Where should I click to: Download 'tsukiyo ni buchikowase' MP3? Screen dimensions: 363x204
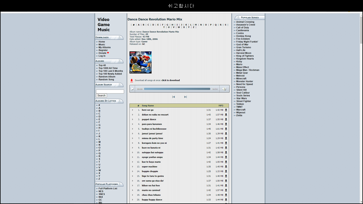[226, 129]
